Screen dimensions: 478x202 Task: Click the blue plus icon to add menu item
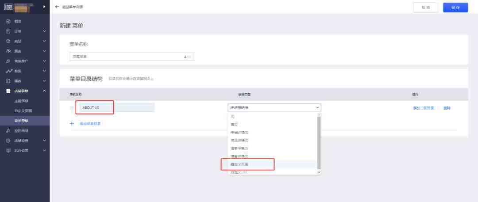72,124
